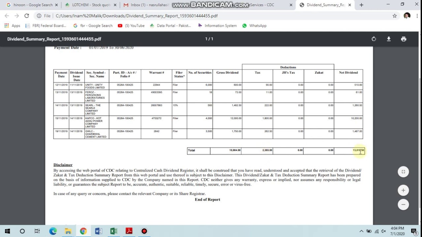Click the total tax value 2,385.50
Image resolution: width=422 pixels, height=237 pixels.
tap(267, 150)
